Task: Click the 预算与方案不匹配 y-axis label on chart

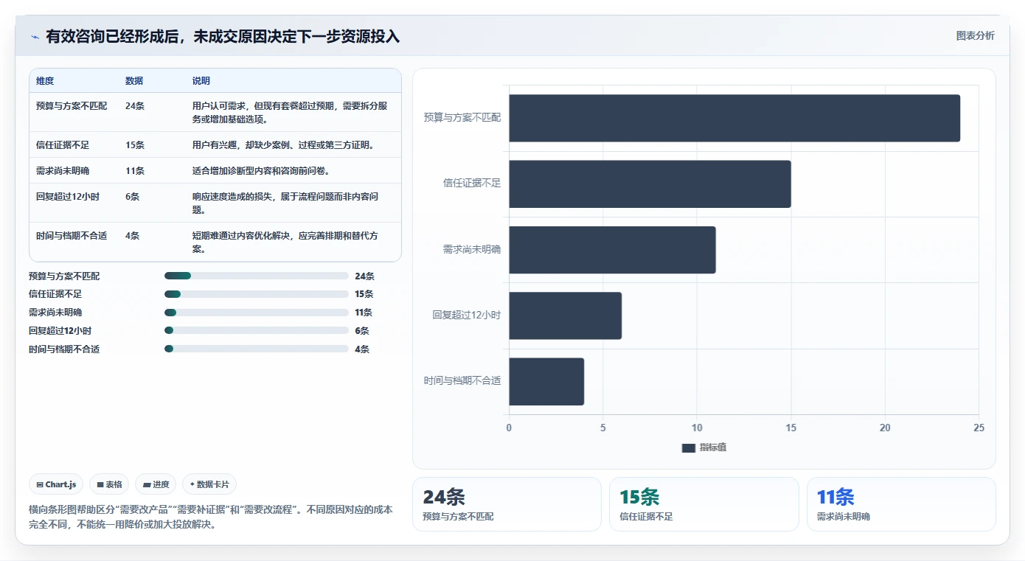Action: pyautogui.click(x=462, y=118)
